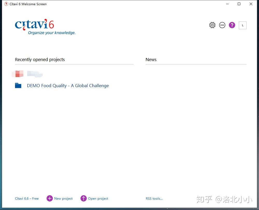Viewport: 259px width, 210px height.
Task: Open the settings gear icon
Action: 212,25
